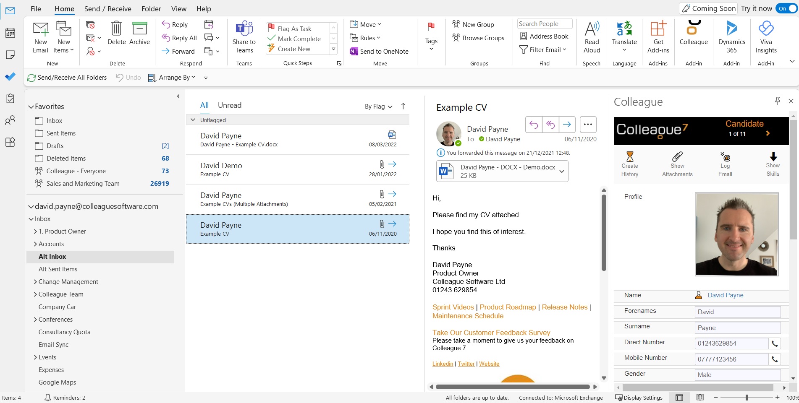The image size is (799, 403).
Task: Collapse the Unflagged group
Action: point(193,120)
